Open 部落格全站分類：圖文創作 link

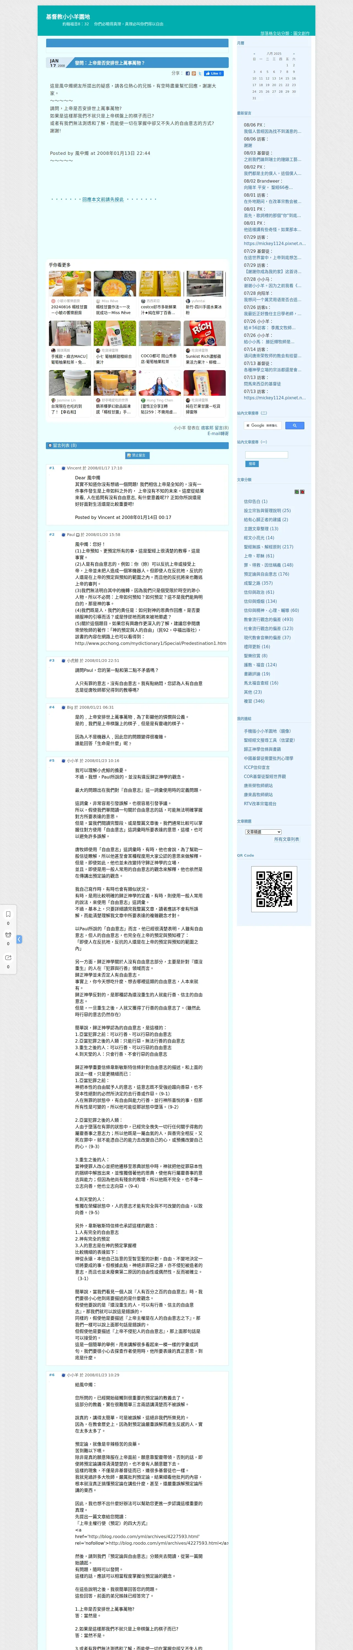285,33
